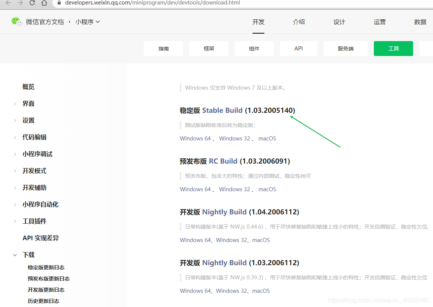Screen dimensions: 433x307
Task: Expand the 代码编辑 sidebar chevron
Action: (x=15, y=137)
